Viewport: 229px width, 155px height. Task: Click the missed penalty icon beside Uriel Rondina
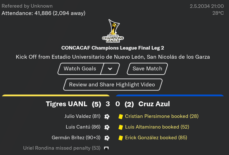[x=106, y=148]
